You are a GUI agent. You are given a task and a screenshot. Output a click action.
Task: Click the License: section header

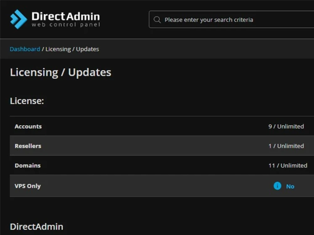(x=27, y=101)
